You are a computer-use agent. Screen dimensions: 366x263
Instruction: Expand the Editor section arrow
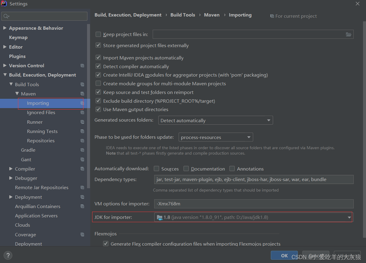4,47
